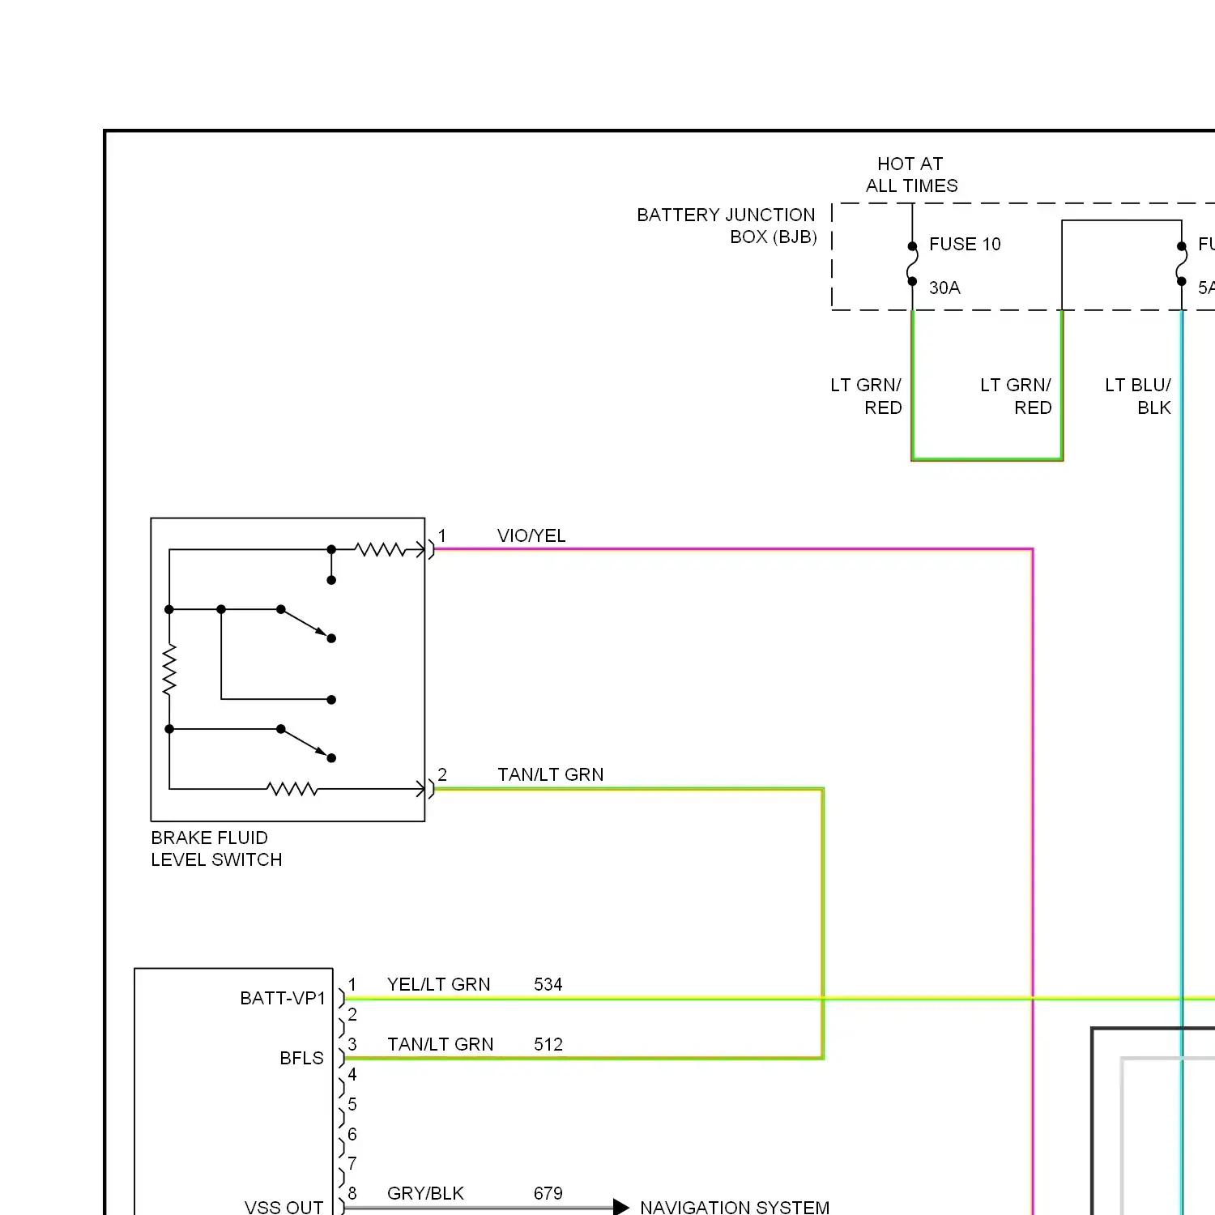Click the '30A' fuse rating
Viewport: 1215px width, 1215px height.
944,288
